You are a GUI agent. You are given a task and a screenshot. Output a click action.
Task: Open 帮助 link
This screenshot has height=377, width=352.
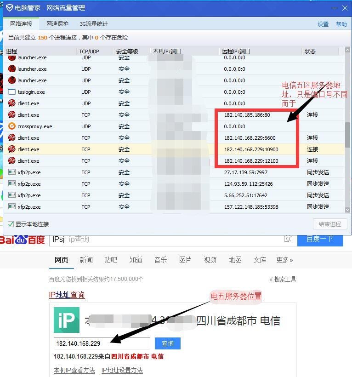click(x=341, y=24)
